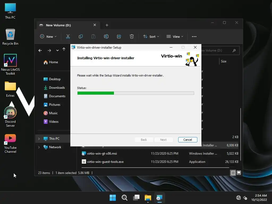Open This PC desktop icon

click(x=10, y=11)
